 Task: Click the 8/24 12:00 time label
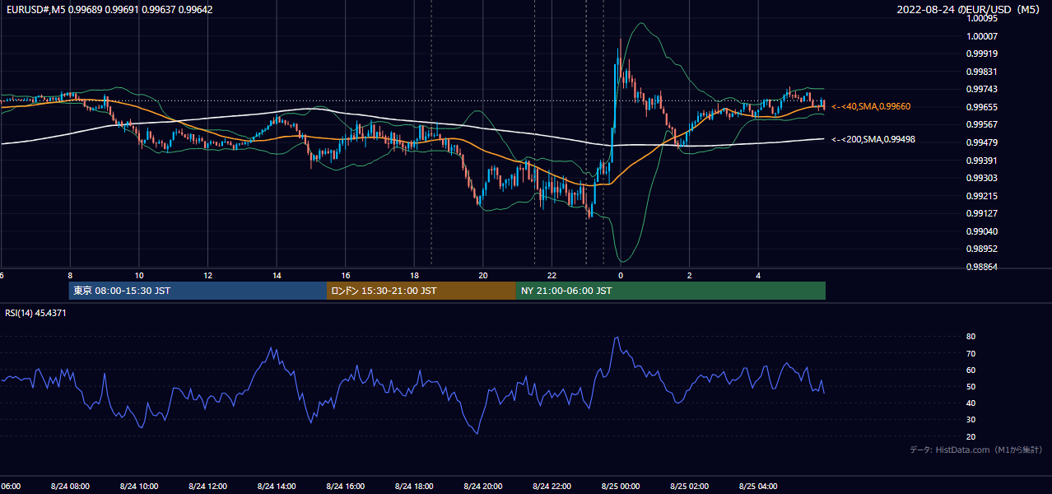(207, 487)
